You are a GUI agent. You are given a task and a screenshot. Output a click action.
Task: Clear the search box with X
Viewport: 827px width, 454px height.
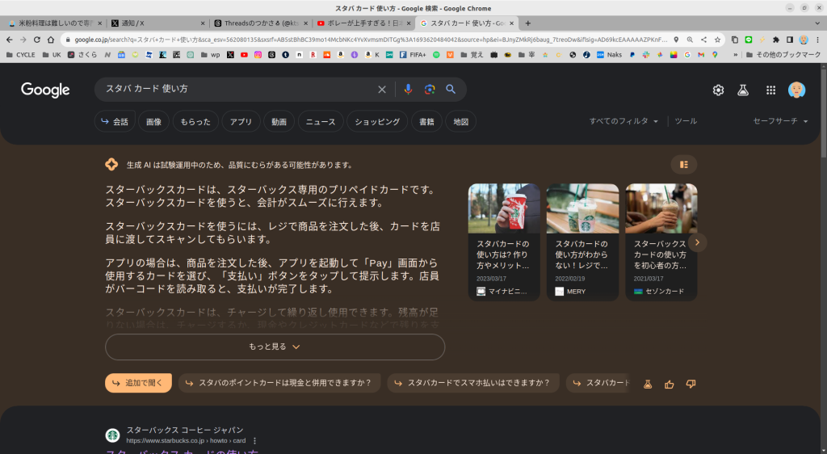[382, 90]
